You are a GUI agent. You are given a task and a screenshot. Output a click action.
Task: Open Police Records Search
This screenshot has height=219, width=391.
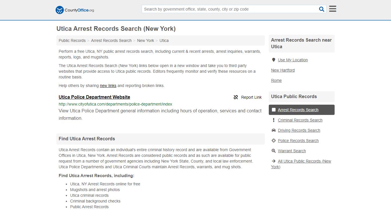pos(298,141)
